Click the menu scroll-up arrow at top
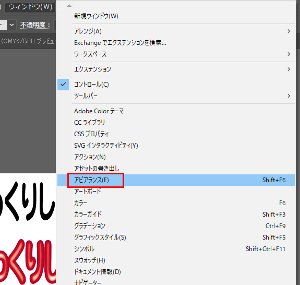 click(69, 6)
